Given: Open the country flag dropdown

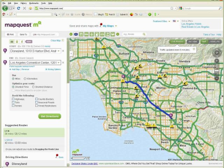Looking at the screenshot, I should 178,21.
